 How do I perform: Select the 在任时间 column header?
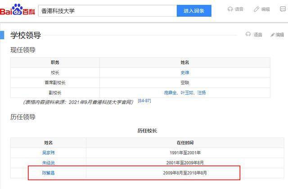tap(185, 143)
